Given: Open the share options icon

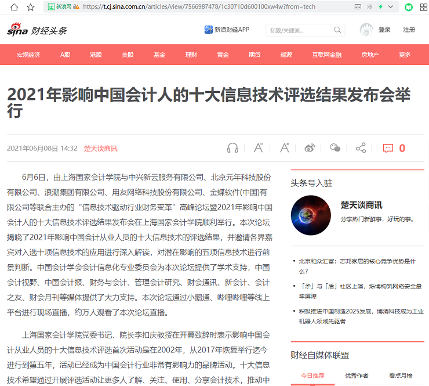Looking at the screenshot, I should pyautogui.click(x=361, y=148).
